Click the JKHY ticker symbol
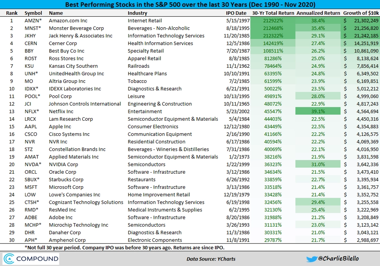This screenshot has width=380, height=266. coord(30,36)
